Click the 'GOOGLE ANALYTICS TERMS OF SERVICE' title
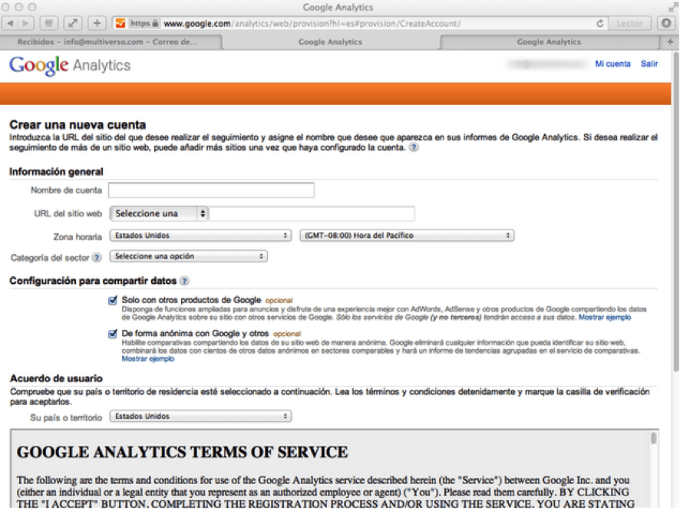The width and height of the screenshot is (680, 511). point(182,453)
